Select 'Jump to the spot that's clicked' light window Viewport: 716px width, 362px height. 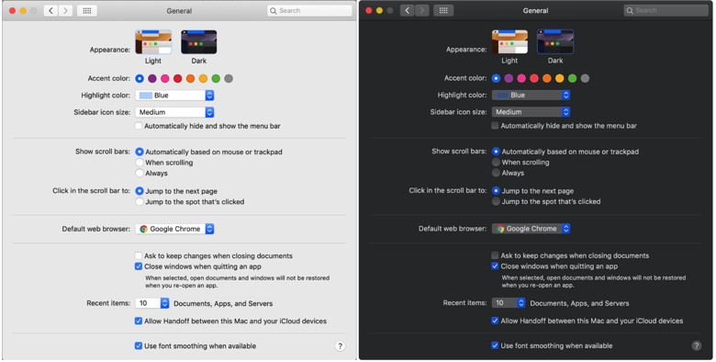point(140,201)
